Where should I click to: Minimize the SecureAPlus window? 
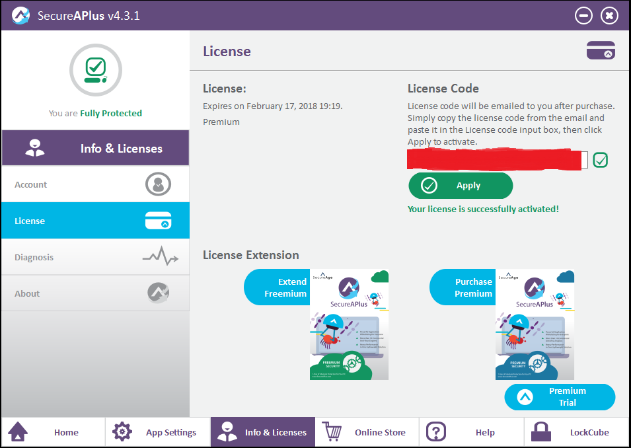583,16
